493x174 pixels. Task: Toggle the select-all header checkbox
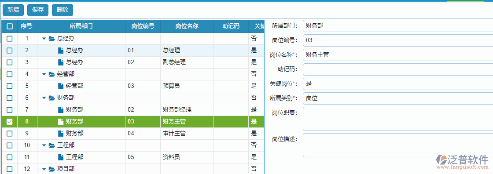pyautogui.click(x=10, y=26)
